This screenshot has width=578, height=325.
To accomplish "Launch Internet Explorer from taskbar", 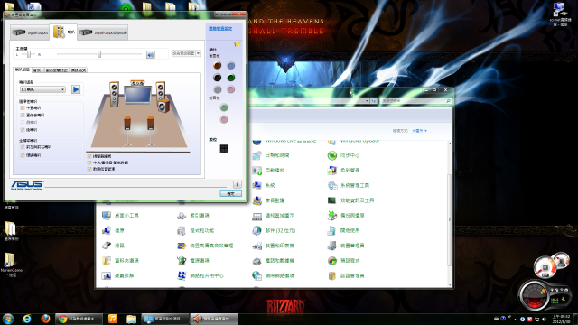I will (x=27, y=319).
